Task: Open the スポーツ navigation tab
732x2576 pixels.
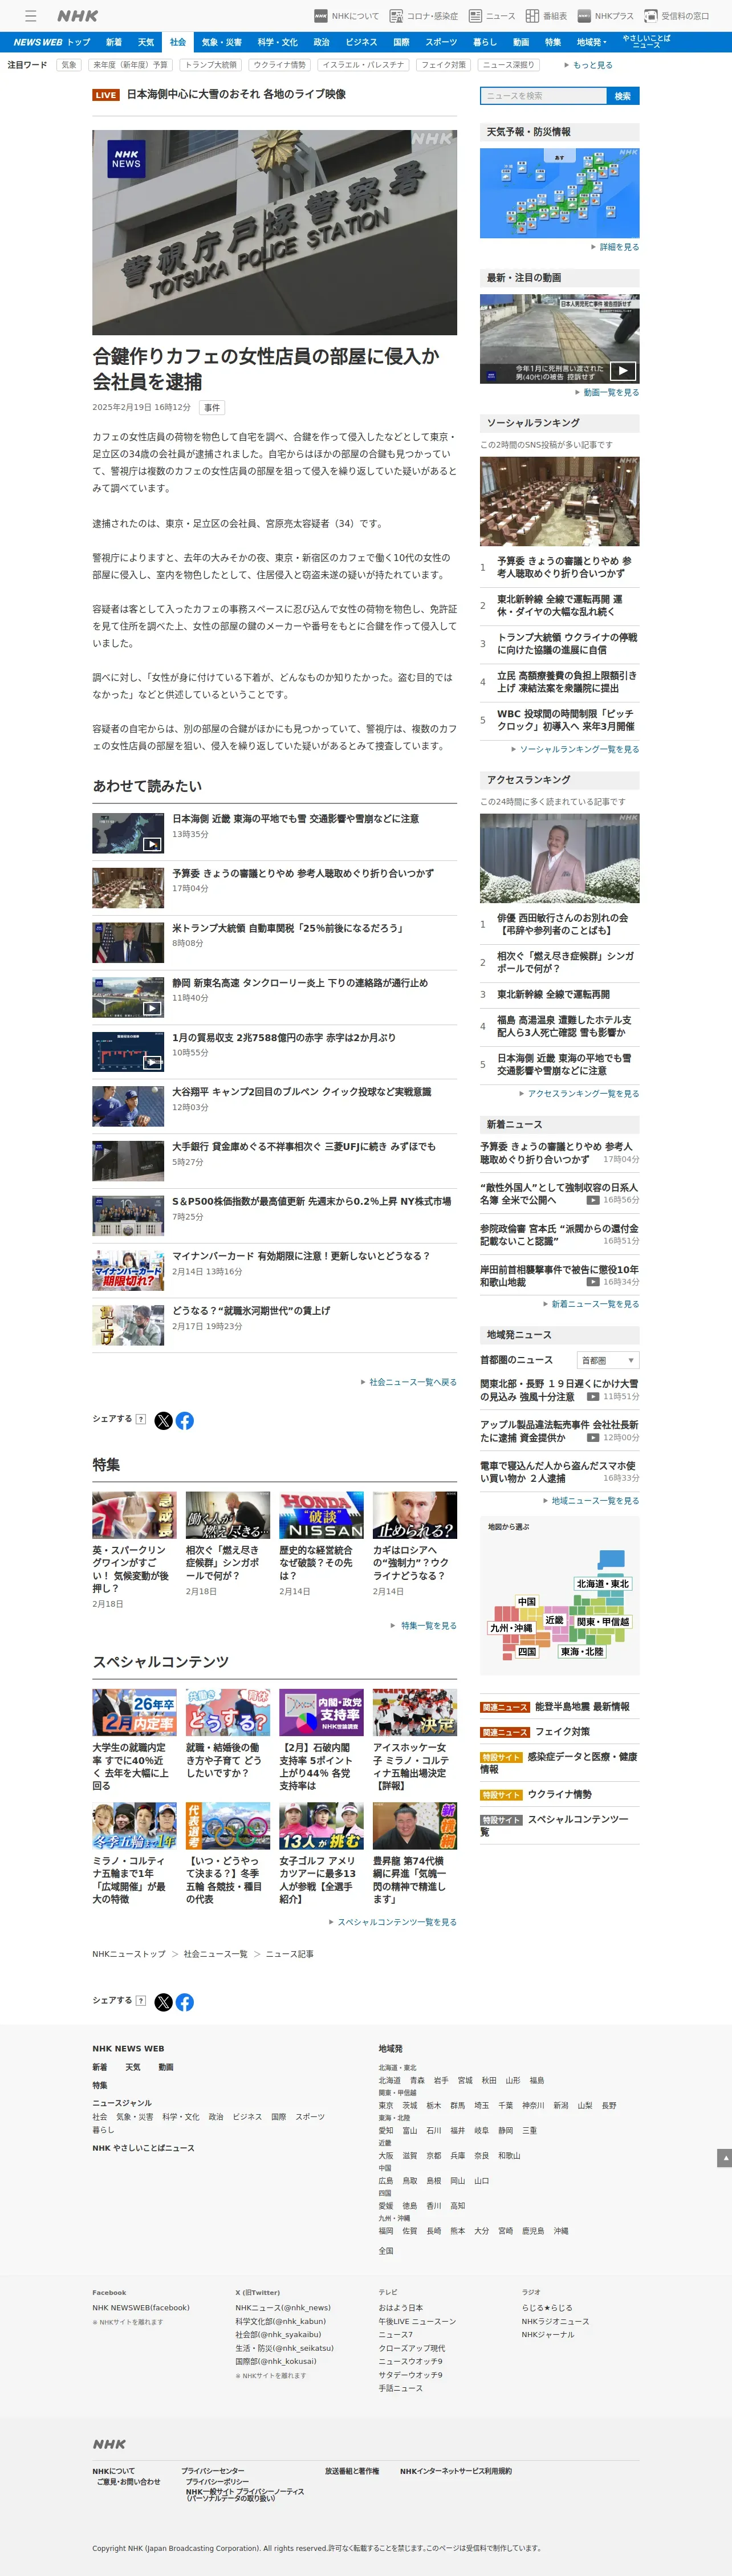Action: pos(441,42)
